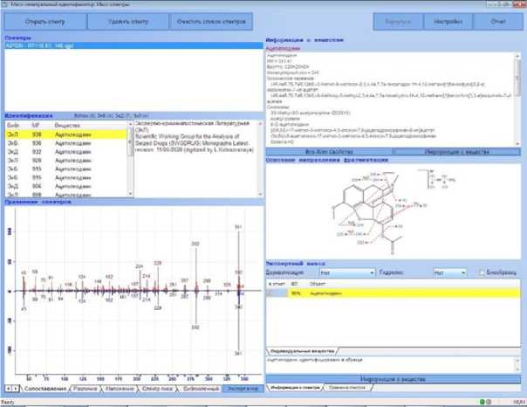Toggle the Биообразец checkbox
This screenshot has width=527, height=407.
pos(482,272)
